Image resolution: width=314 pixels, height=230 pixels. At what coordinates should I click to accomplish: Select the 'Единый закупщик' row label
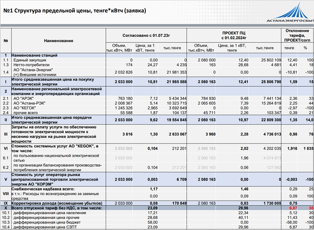point(30,60)
